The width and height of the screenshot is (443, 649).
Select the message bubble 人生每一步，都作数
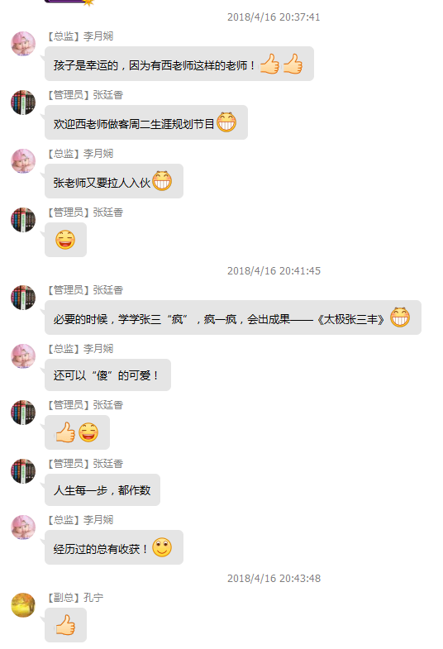[x=102, y=490]
